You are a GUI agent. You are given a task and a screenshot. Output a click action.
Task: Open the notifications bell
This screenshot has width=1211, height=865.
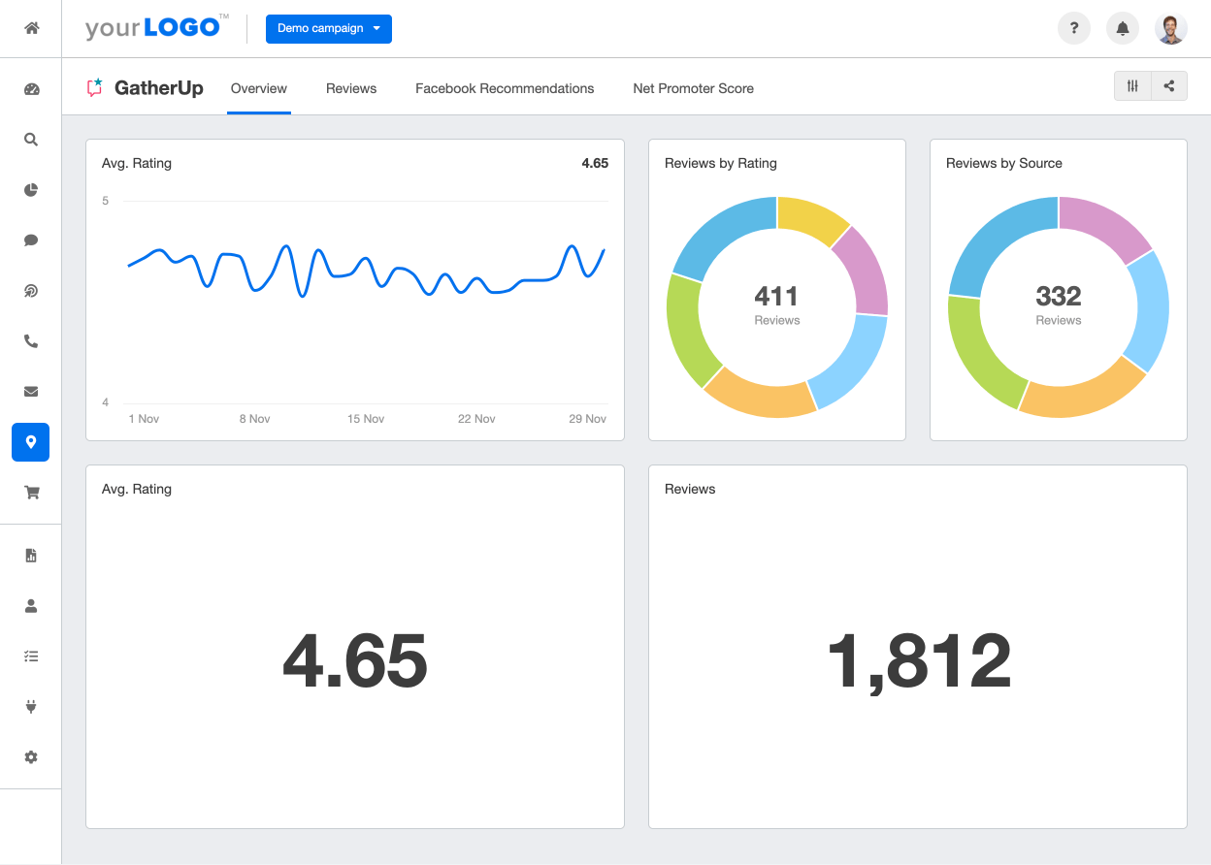click(x=1123, y=29)
